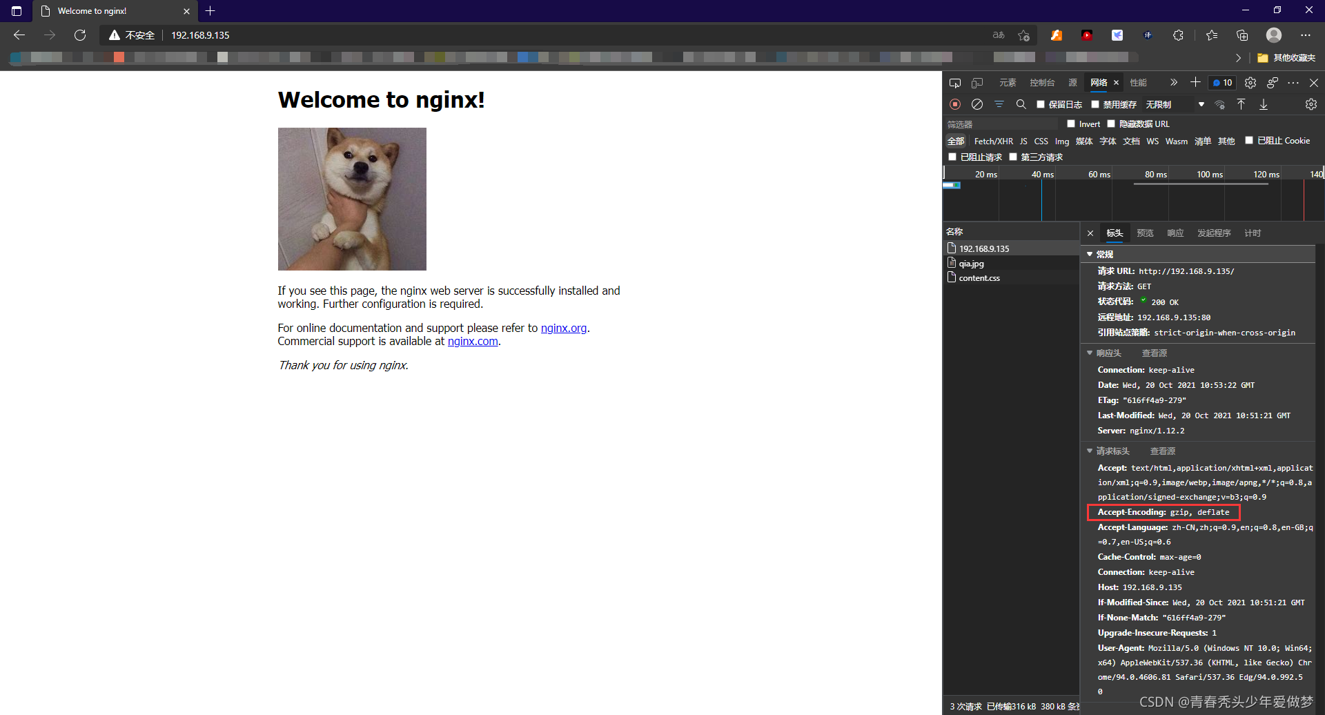1325x715 pixels.
Task: Open DevTools customize three-dot menu
Action: click(1294, 83)
